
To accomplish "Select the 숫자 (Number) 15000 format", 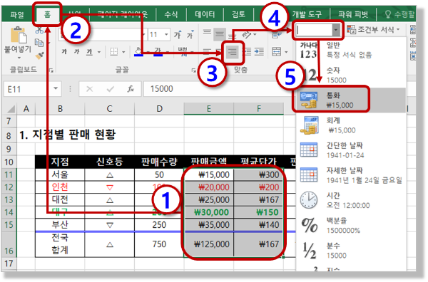I will [351, 75].
